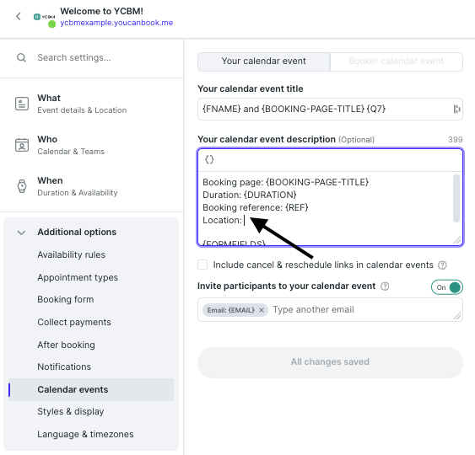Click the What event details icon
The image size is (475, 455).
point(22,104)
